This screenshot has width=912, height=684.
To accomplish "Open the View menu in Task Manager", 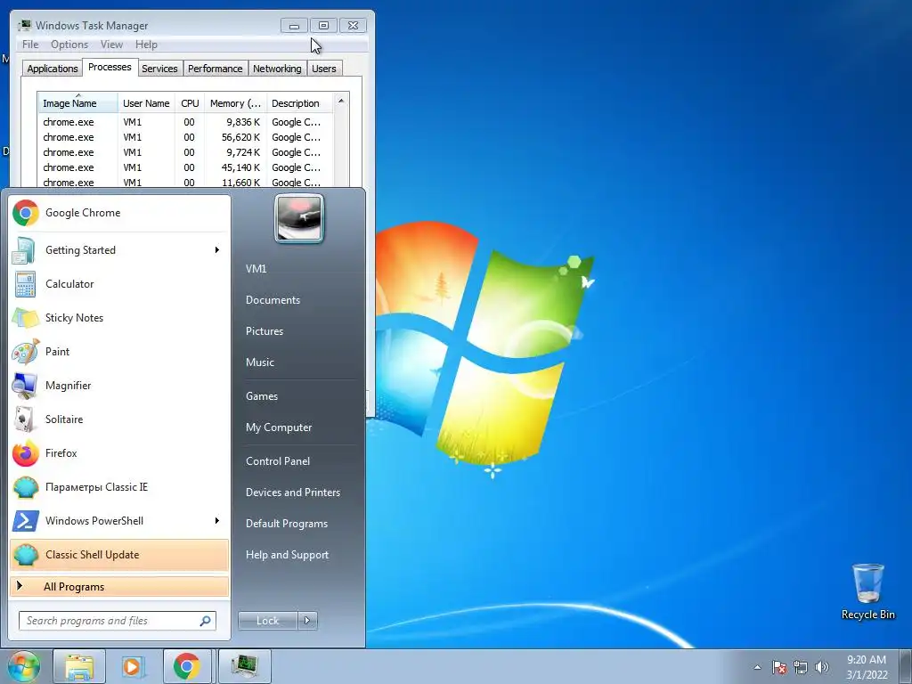I will coord(111,45).
